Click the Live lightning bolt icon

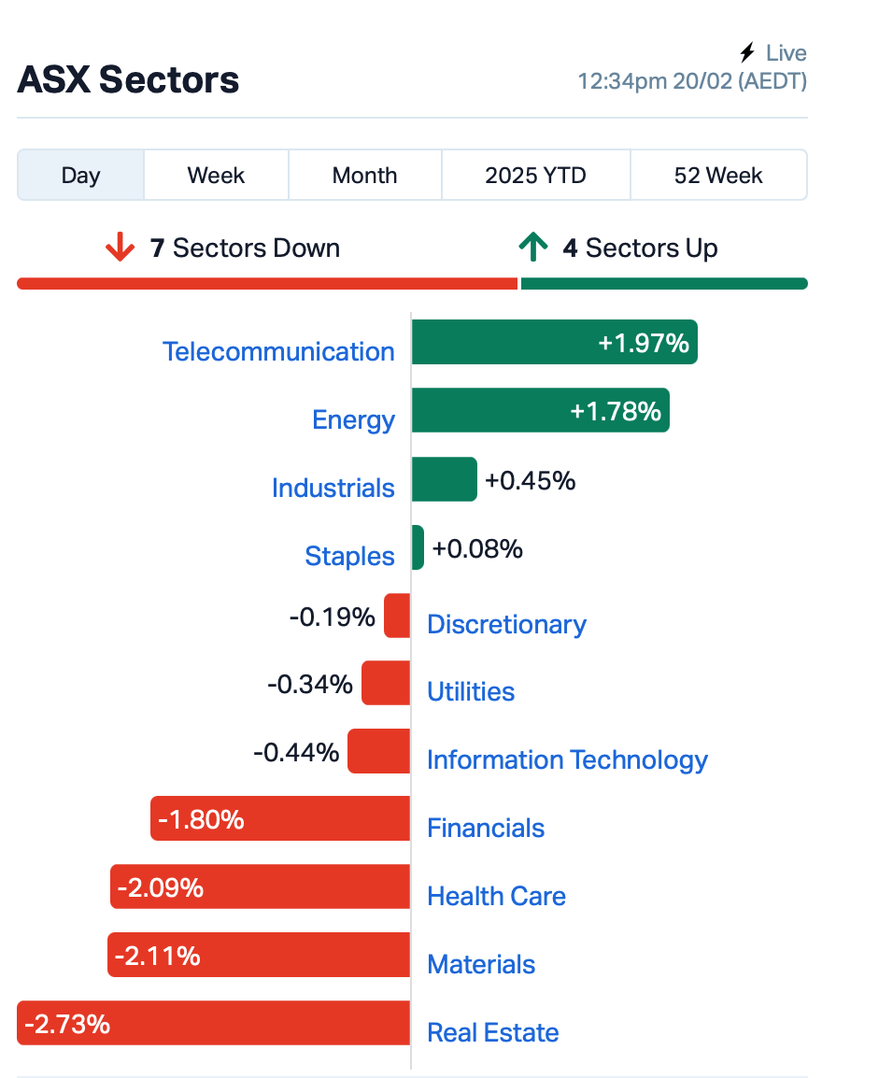pos(747,53)
